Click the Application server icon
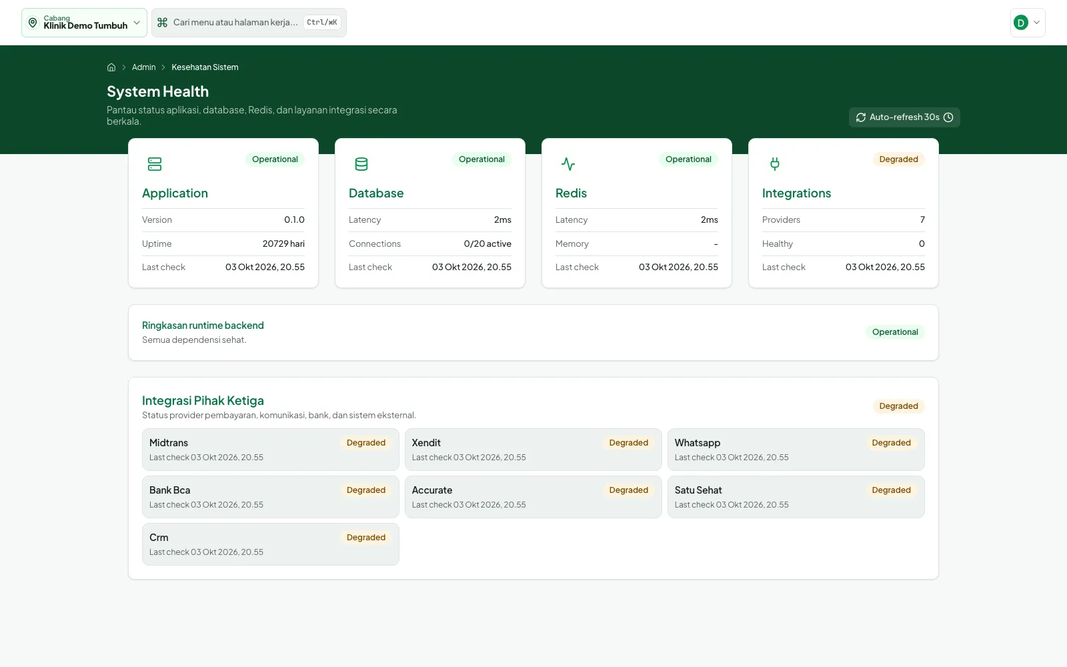The height and width of the screenshot is (667, 1067). (155, 164)
